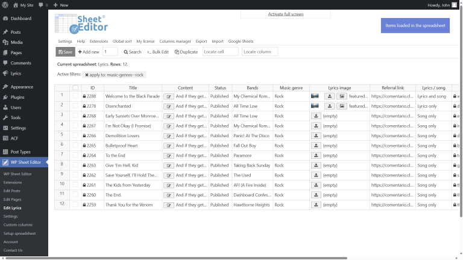Open the WordPress logo menu
The image size is (463, 260).
tap(5, 5)
